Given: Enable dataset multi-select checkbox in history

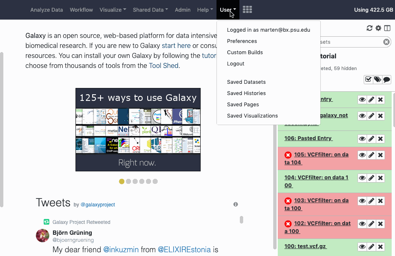Looking at the screenshot, I should pos(368,80).
